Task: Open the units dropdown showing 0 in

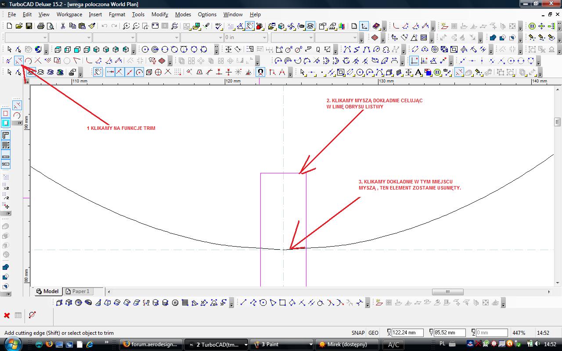Action: pyautogui.click(x=264, y=38)
